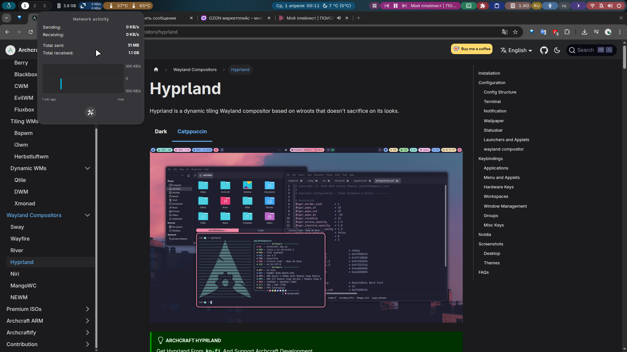The image size is (627, 352).
Task: Select the Catppuccin screenshot tab
Action: coord(192,131)
